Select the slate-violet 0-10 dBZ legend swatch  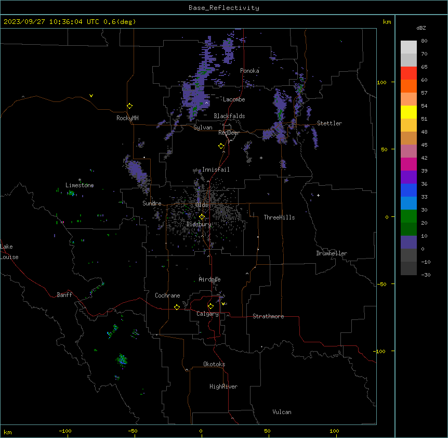point(409,242)
